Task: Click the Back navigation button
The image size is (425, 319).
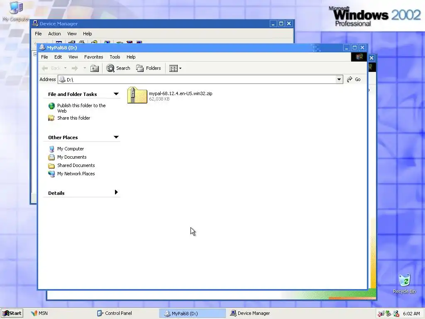Action: [51, 68]
